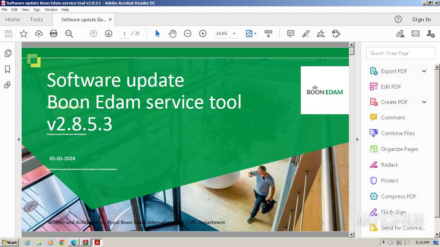Open the Sign document pen tool
Screen dimensions: 440x247
tap(321, 34)
